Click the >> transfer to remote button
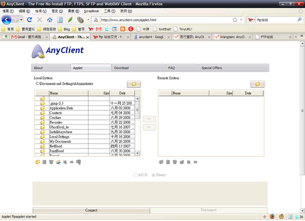The width and height of the screenshot is (305, 221). click(x=149, y=119)
